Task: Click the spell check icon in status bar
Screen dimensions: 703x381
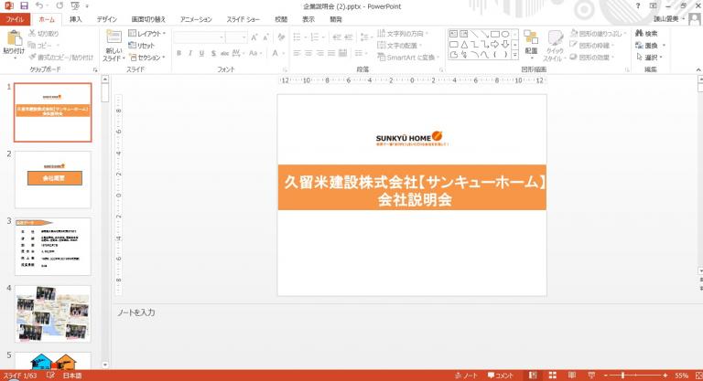Action: (50, 376)
